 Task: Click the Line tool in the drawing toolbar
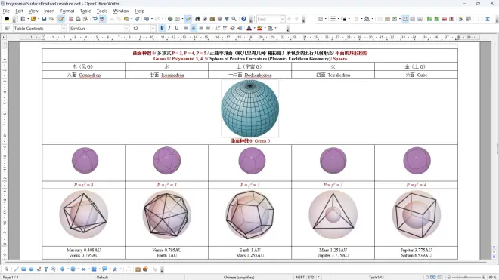click(17, 269)
